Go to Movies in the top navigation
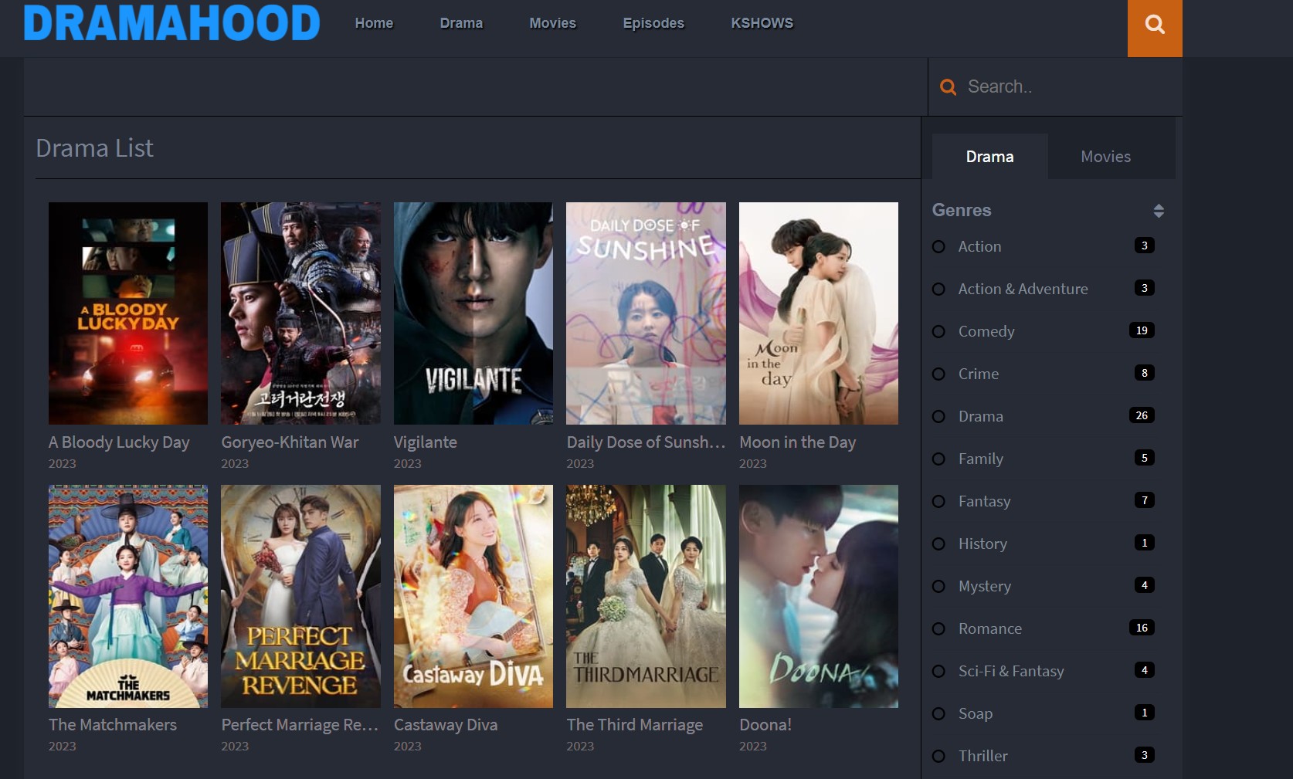The width and height of the screenshot is (1293, 779). [x=552, y=23]
